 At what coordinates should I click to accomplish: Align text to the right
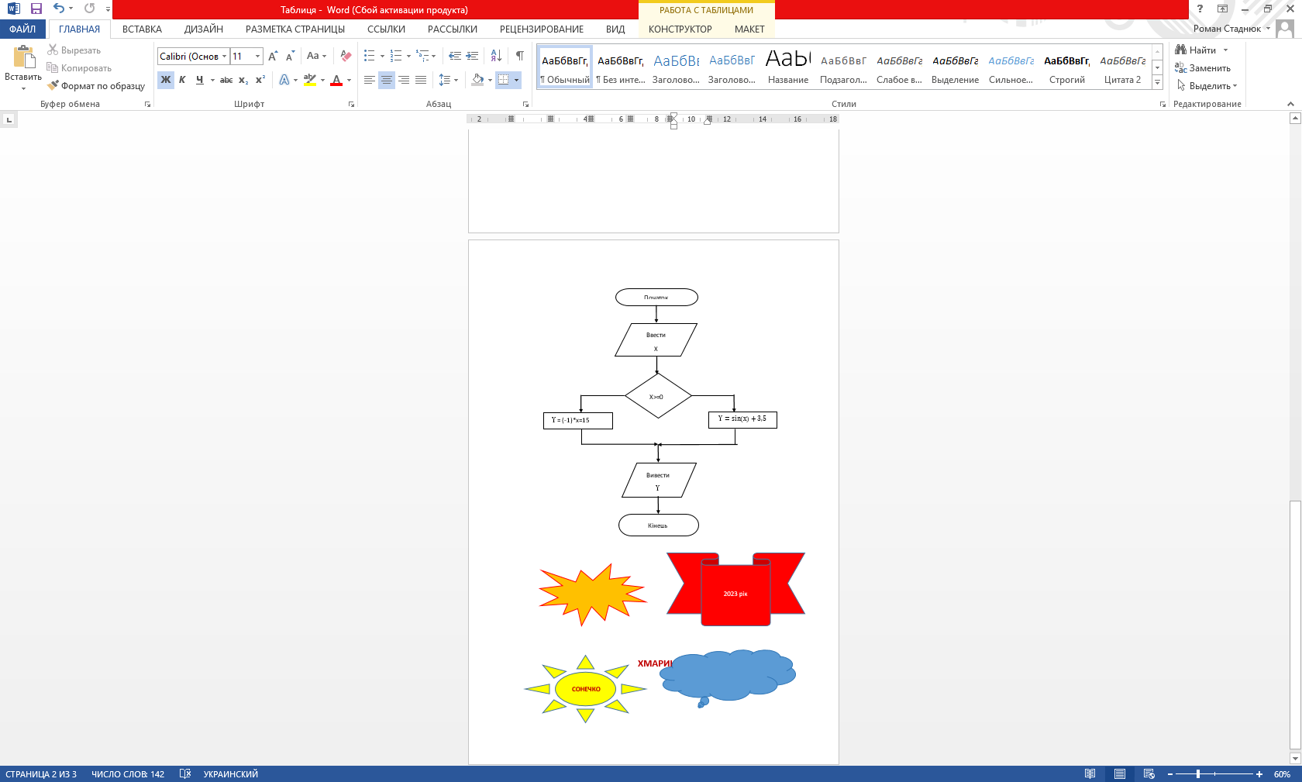404,80
